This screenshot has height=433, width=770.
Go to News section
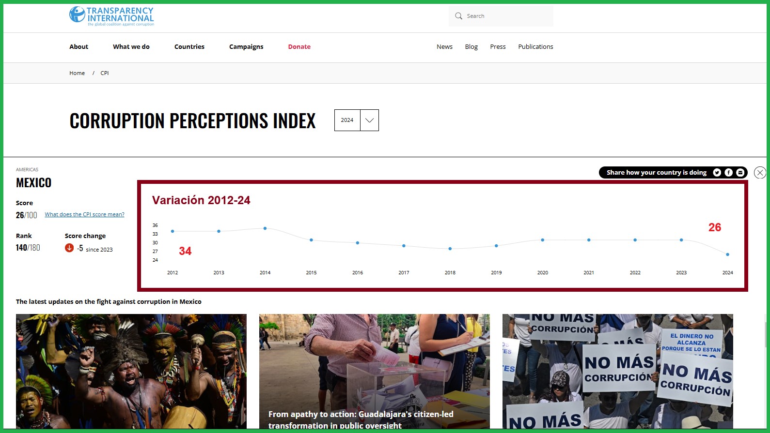444,47
